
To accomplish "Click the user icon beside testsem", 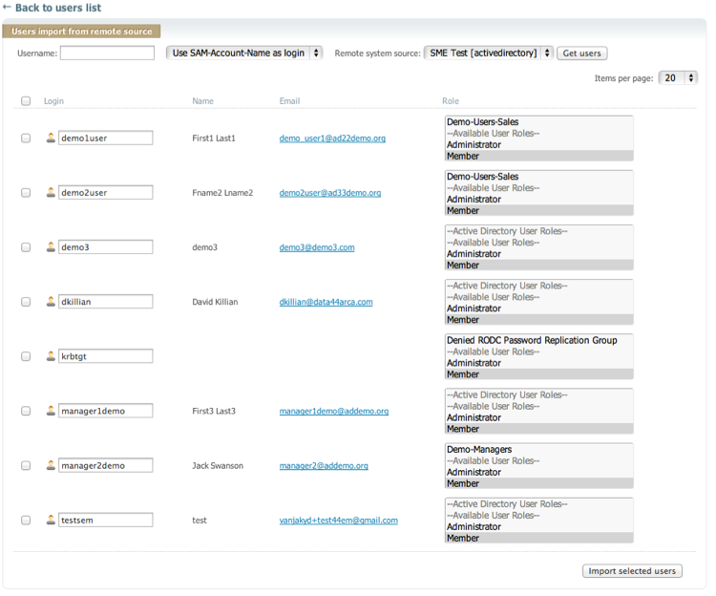I will pos(51,520).
